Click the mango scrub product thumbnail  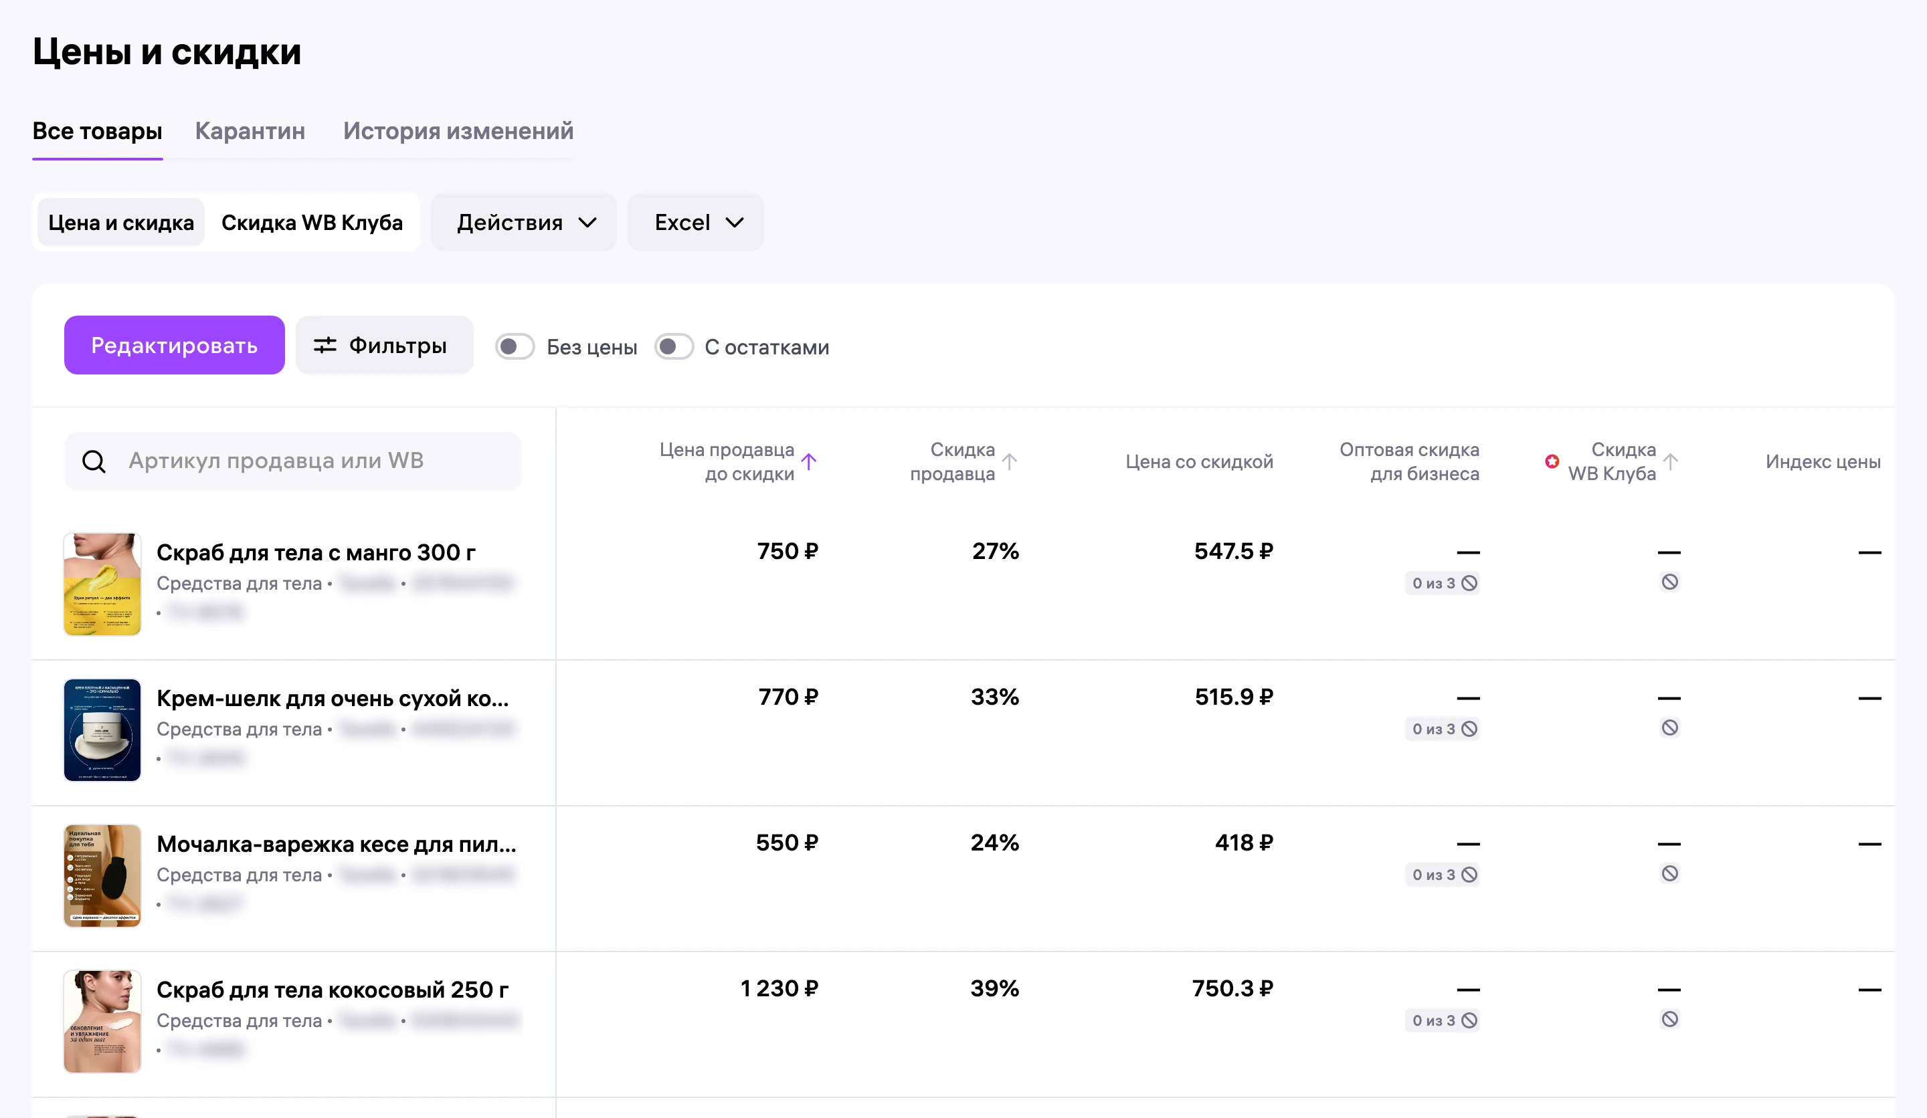[x=102, y=584]
